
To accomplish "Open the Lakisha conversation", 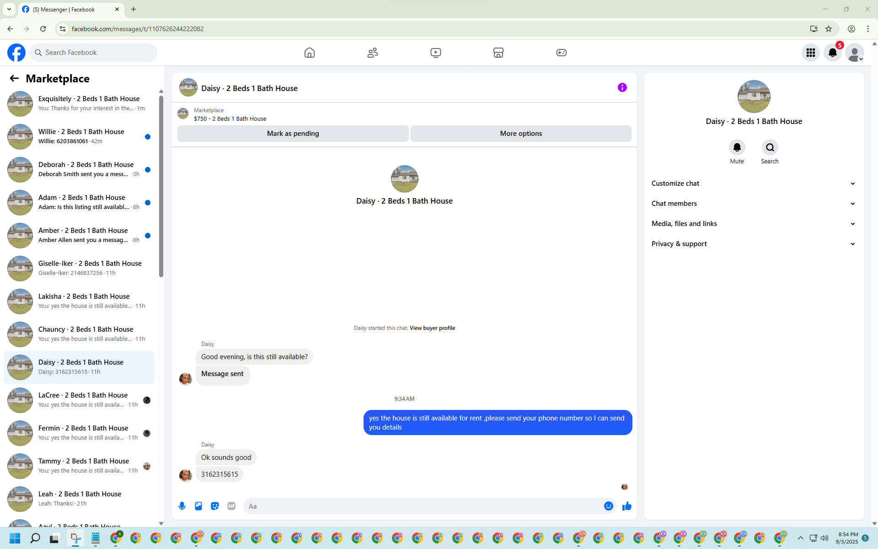I will 79,301.
